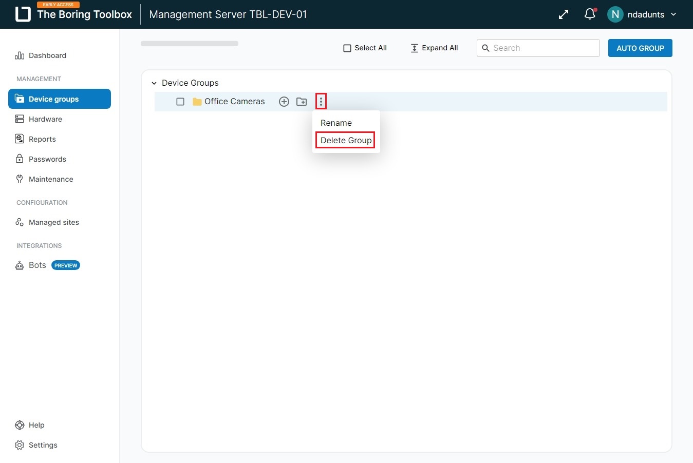
Task: Choose Rename from the context menu
Action: pyautogui.click(x=336, y=123)
